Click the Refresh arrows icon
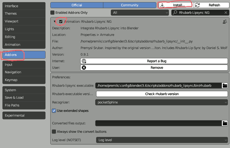 [x=197, y=5]
